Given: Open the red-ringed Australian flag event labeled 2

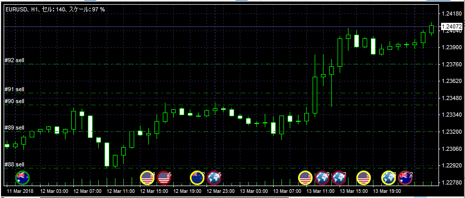Looking at the screenshot, I should pyautogui.click(x=405, y=178).
